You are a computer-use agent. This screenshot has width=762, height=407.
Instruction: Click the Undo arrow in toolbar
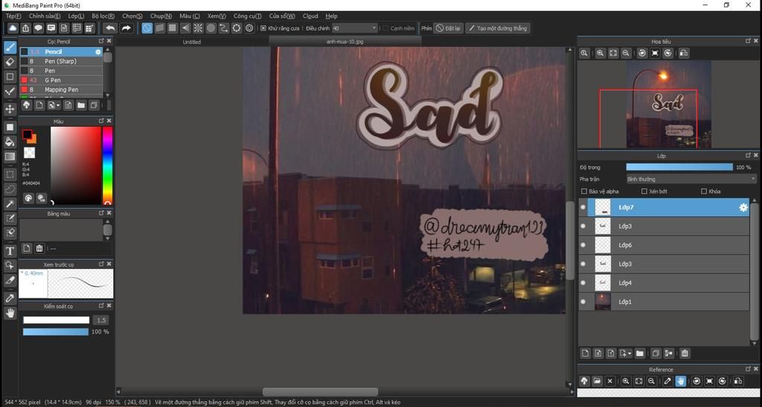[x=110, y=28]
